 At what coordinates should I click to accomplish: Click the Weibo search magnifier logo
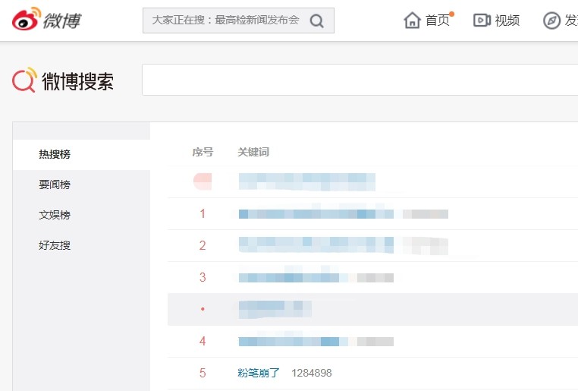[x=25, y=80]
